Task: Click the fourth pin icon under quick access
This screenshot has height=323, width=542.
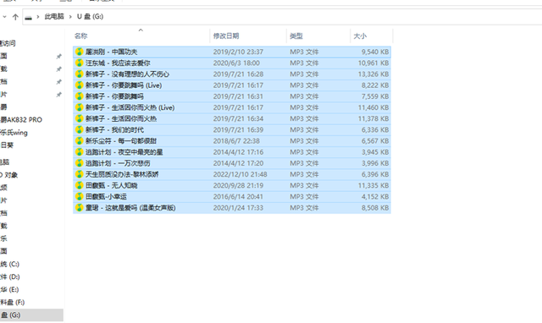Action: pos(58,95)
